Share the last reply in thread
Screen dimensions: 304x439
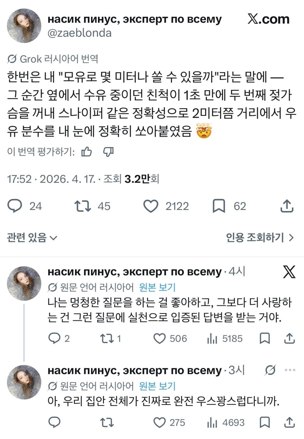[x=289, y=423]
